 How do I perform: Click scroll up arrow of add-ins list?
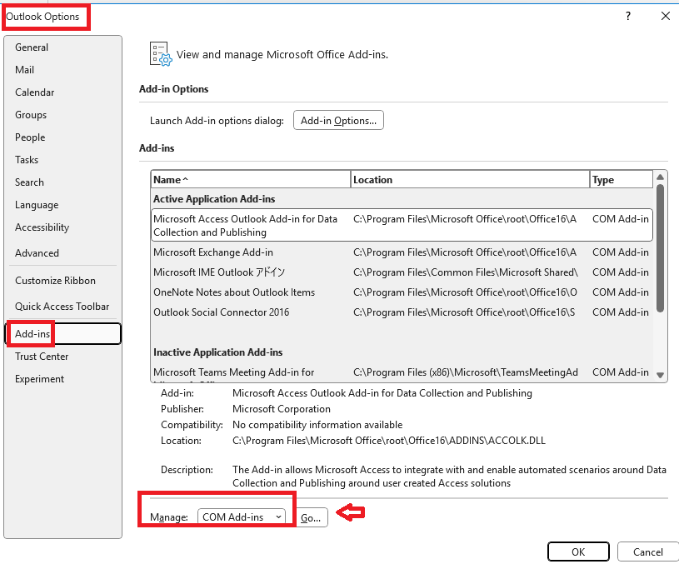pos(660,177)
